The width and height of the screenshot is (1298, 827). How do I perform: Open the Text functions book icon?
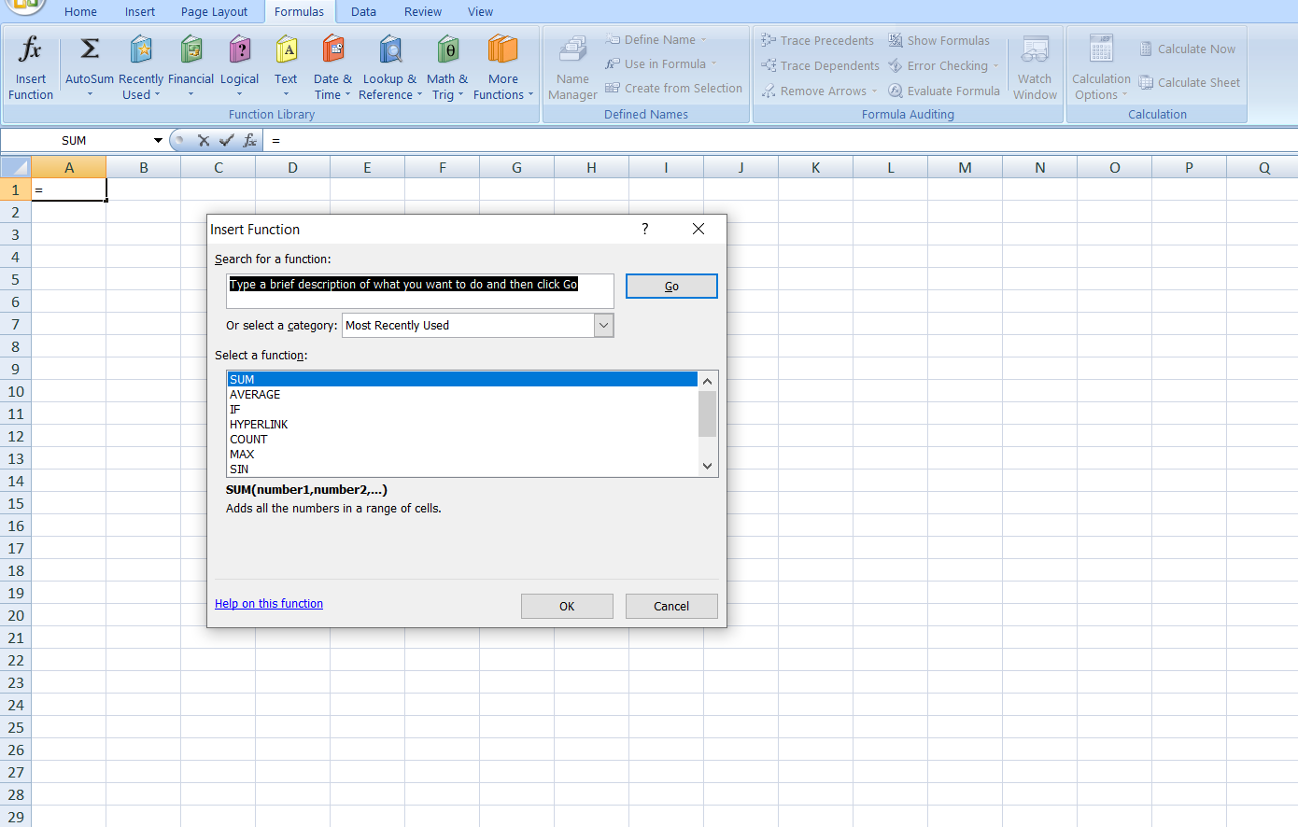[x=287, y=49]
